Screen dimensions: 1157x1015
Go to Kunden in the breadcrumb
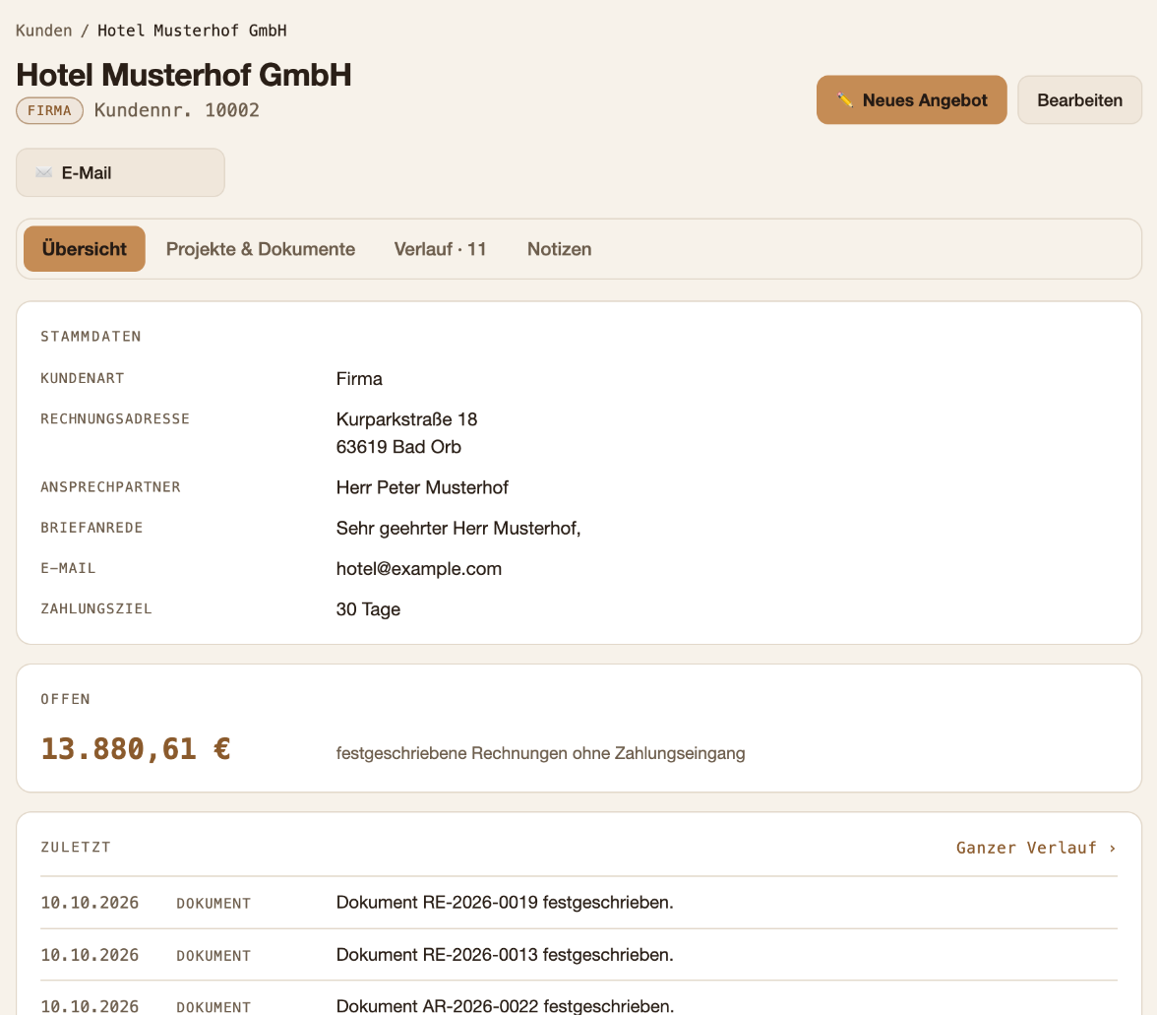[43, 31]
